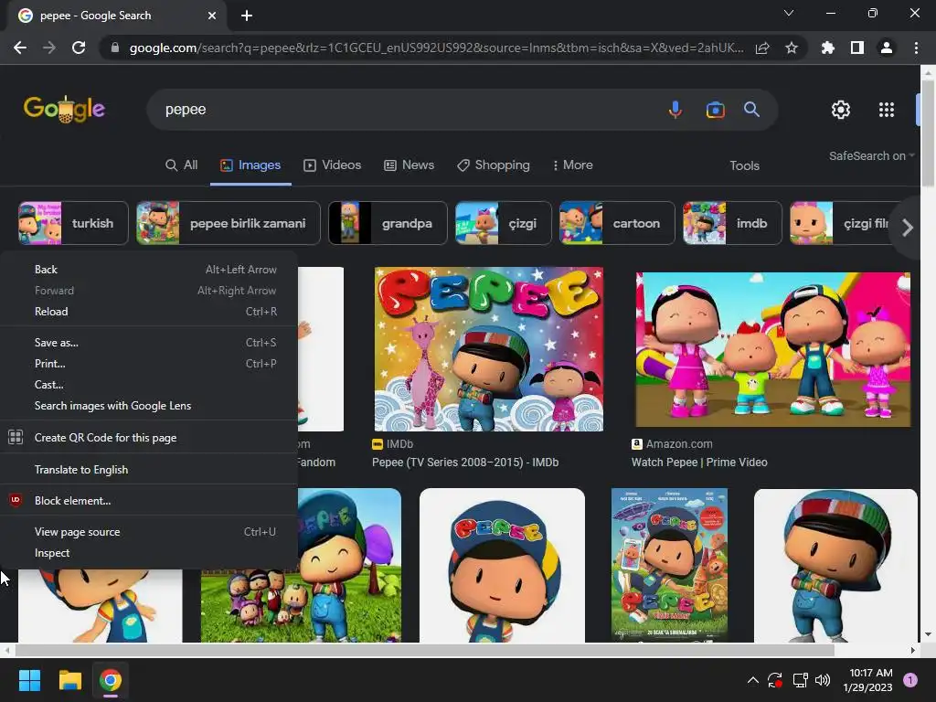The width and height of the screenshot is (936, 702).
Task: Choose Back in the context menu
Action: (x=149, y=270)
